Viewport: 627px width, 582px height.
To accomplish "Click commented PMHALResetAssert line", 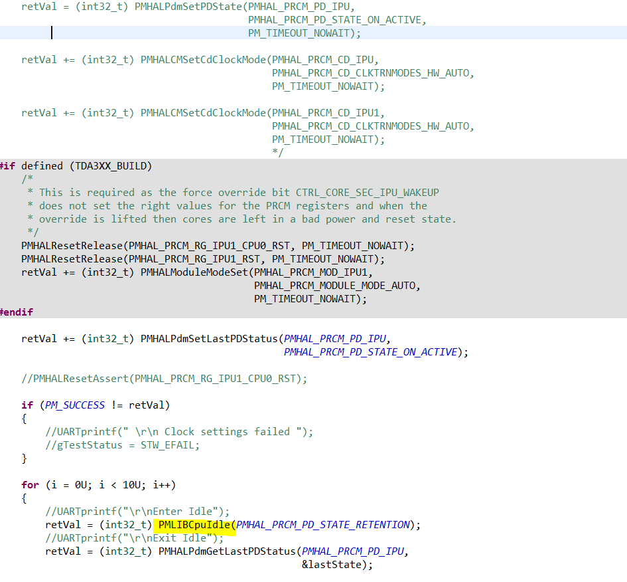I will 165,379.
